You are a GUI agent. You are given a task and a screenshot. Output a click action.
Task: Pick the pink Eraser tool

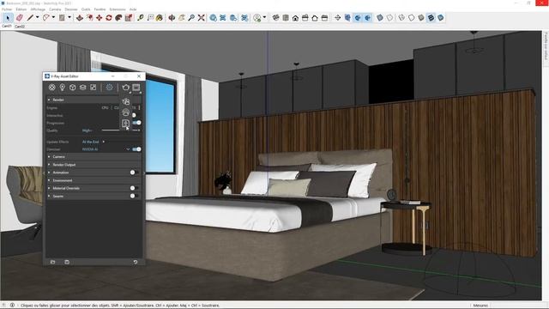[19, 17]
